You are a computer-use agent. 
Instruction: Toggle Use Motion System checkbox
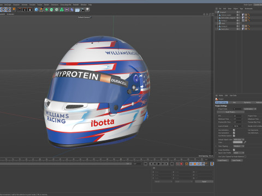coord(234,136)
